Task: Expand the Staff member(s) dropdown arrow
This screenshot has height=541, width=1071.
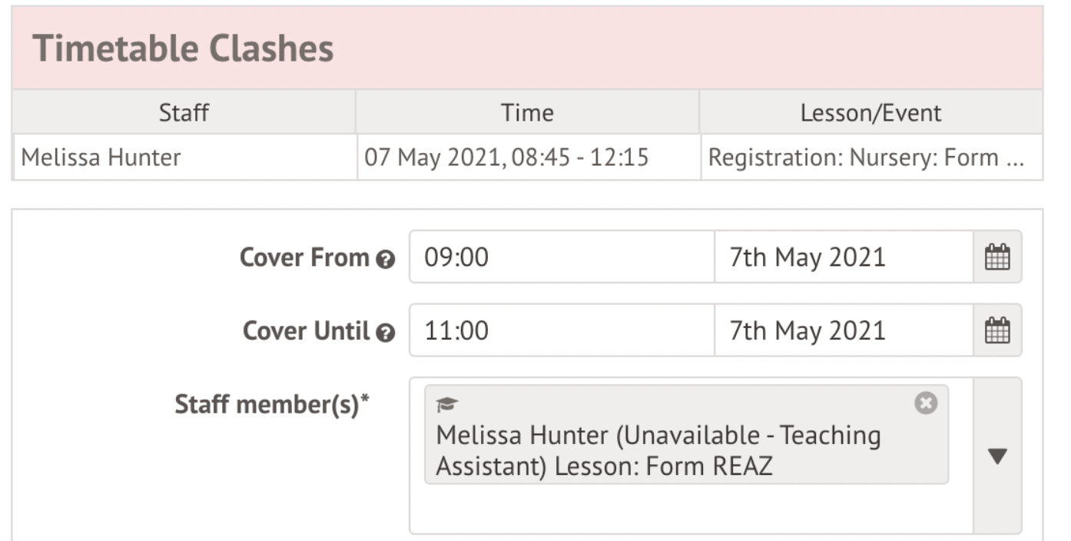Action: click(x=997, y=456)
